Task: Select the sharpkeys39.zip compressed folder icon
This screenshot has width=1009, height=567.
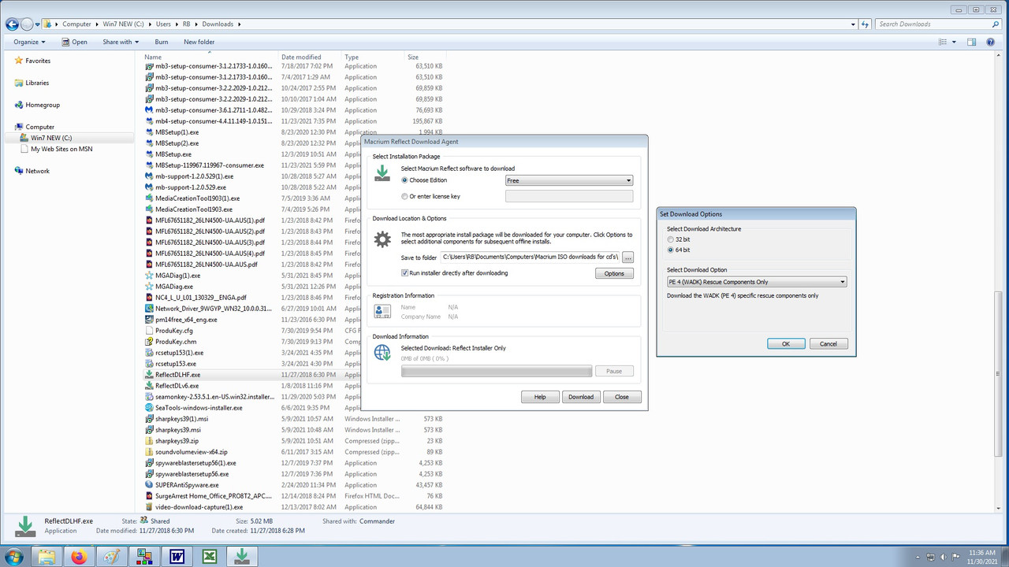Action: (149, 441)
